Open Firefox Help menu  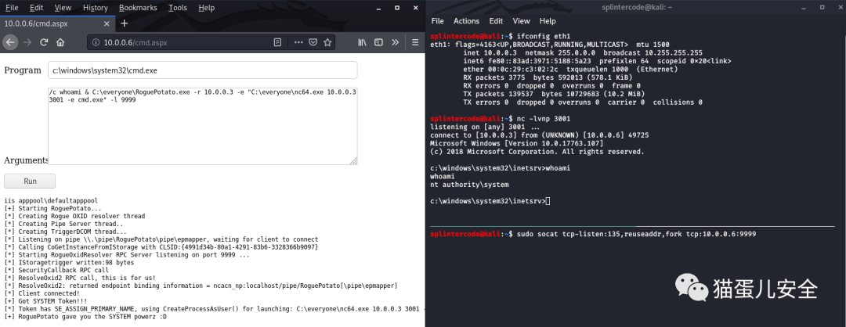pyautogui.click(x=206, y=8)
